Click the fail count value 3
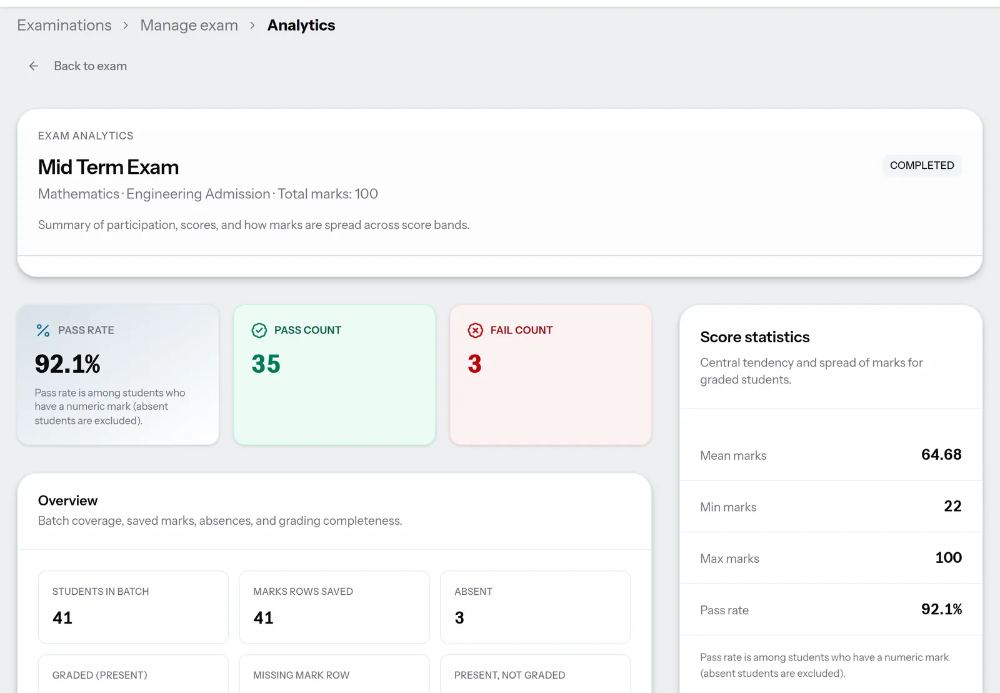Viewport: 1000px width, 693px height. pyautogui.click(x=474, y=364)
